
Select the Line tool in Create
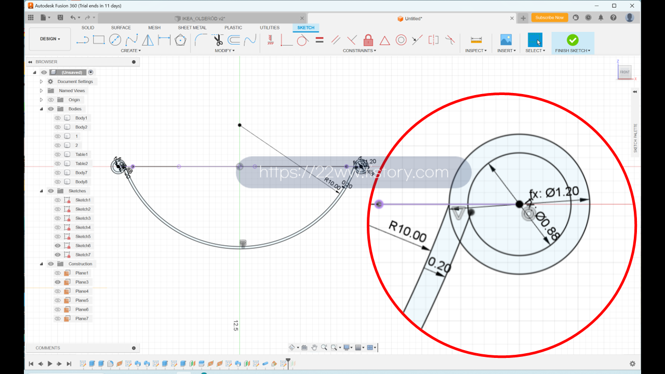point(83,40)
